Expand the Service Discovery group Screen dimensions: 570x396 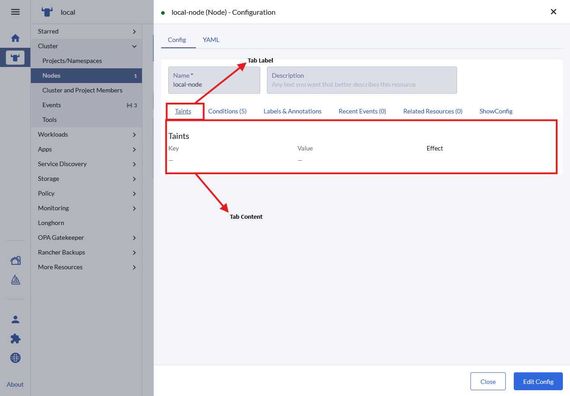(86, 164)
